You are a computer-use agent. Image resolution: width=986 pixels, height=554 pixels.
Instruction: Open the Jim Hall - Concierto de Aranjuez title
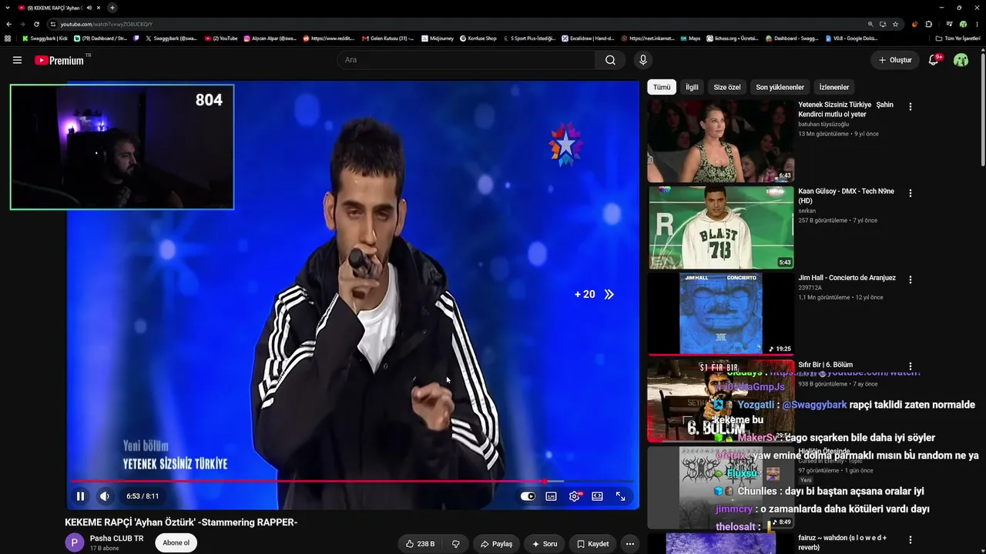847,278
